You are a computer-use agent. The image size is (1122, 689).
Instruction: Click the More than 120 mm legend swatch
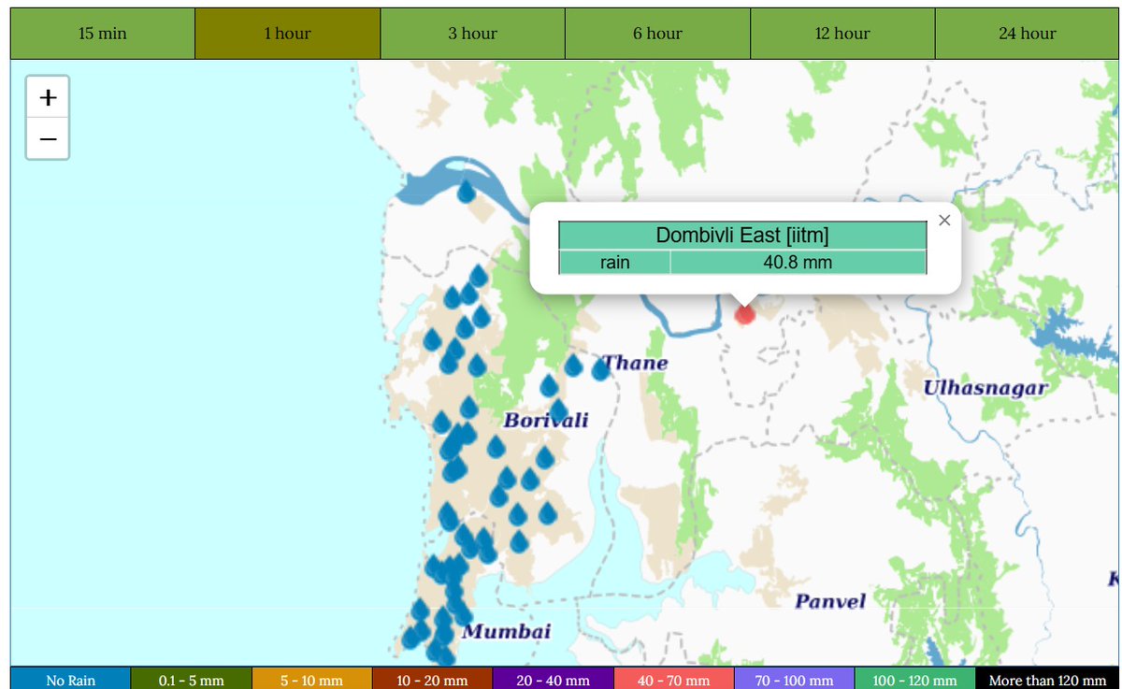pos(1047,680)
